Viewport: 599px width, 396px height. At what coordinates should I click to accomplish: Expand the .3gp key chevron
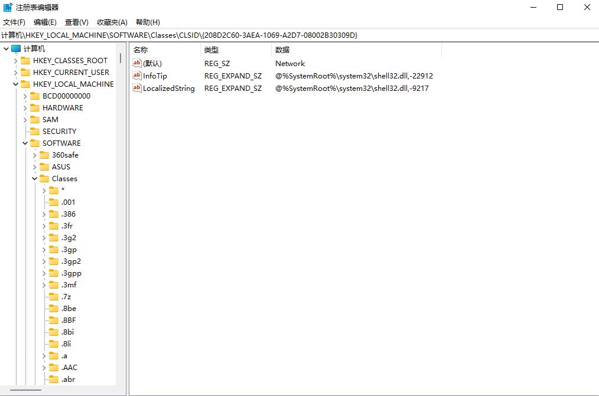pyautogui.click(x=43, y=249)
